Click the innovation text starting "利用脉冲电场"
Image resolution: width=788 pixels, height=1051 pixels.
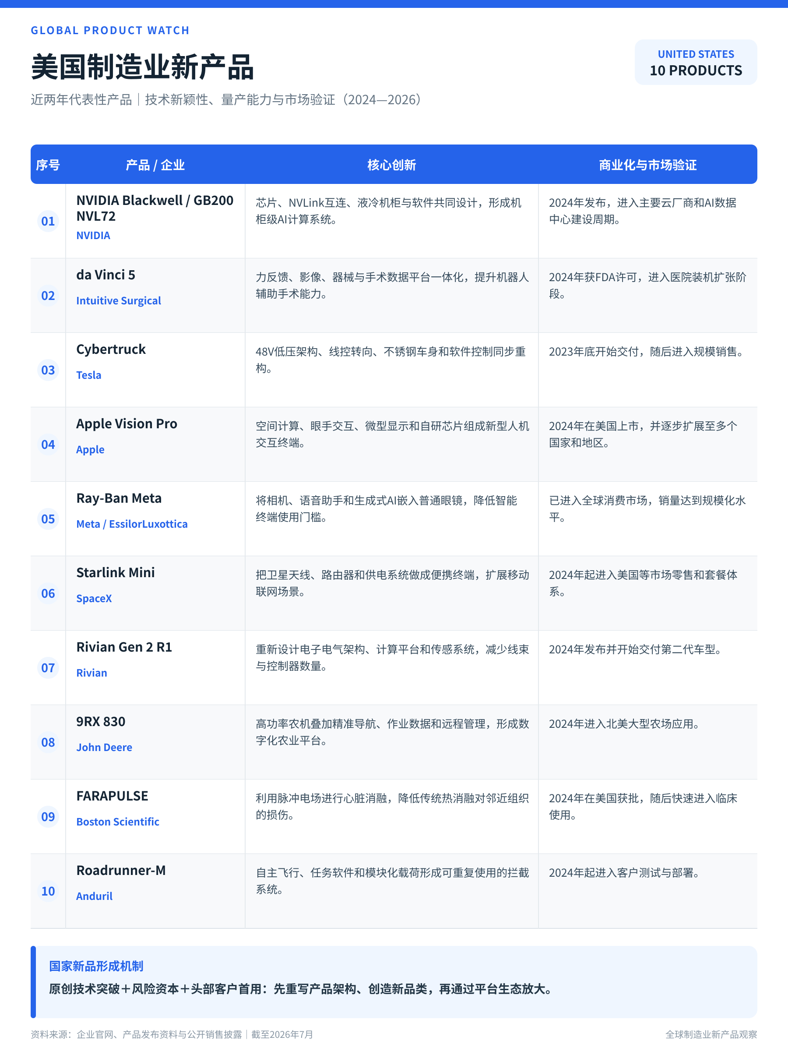pyautogui.click(x=392, y=806)
